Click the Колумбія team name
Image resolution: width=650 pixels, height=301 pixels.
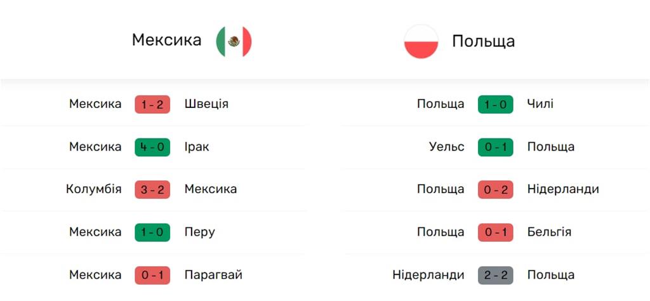(93, 189)
